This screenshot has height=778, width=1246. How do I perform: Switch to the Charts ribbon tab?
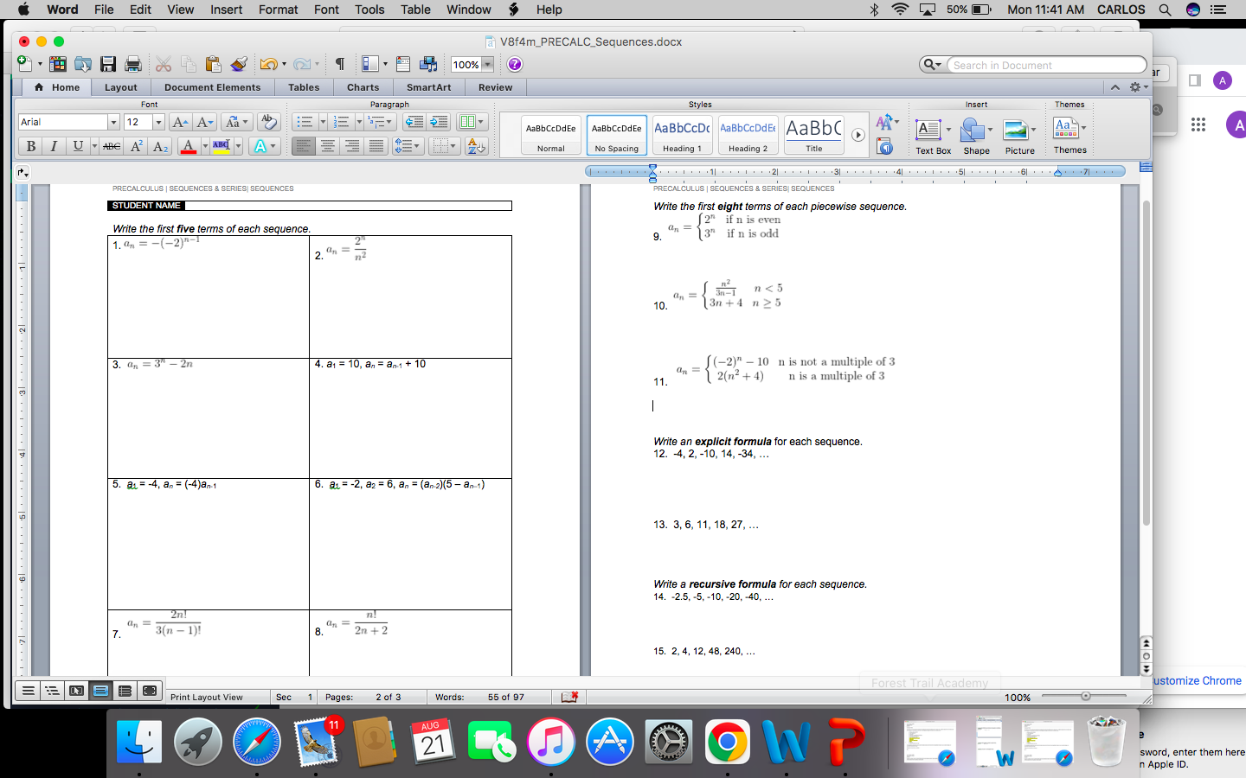(x=363, y=87)
